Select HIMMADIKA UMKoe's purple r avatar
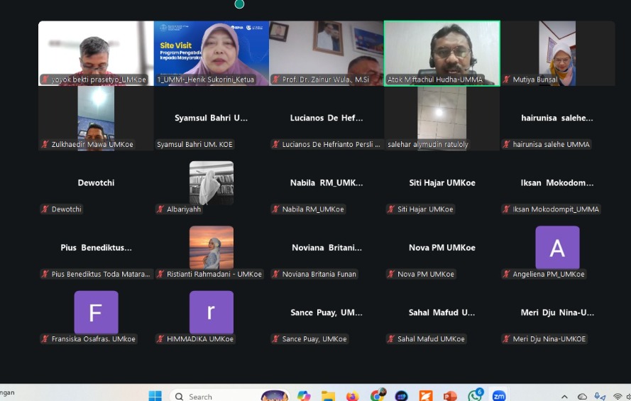This screenshot has height=401, width=631. (x=211, y=312)
